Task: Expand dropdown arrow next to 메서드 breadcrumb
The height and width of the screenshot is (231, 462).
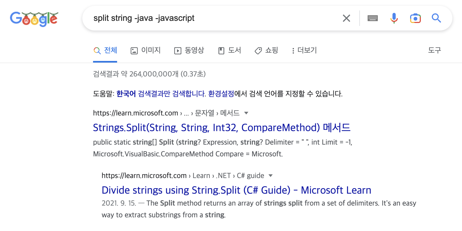Action: coord(246,113)
